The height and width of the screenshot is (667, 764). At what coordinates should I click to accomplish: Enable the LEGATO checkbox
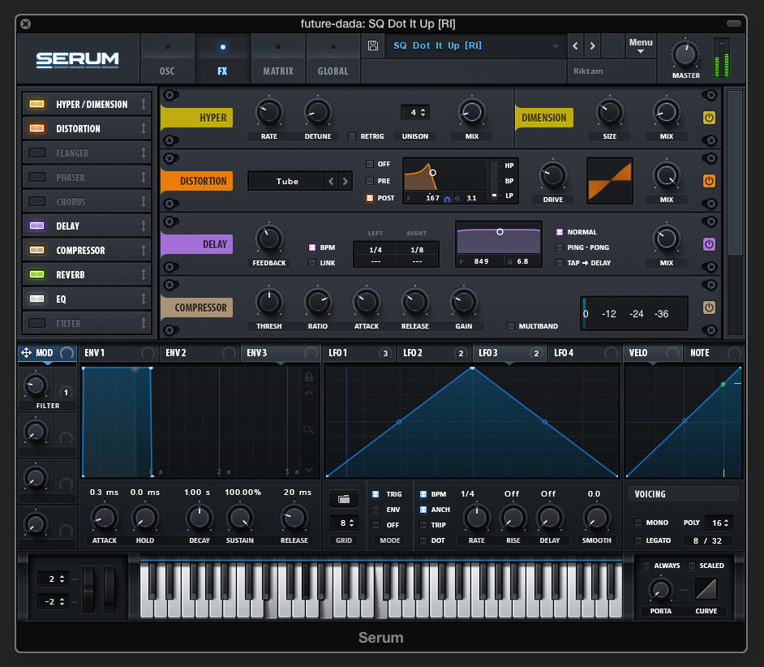click(x=637, y=540)
